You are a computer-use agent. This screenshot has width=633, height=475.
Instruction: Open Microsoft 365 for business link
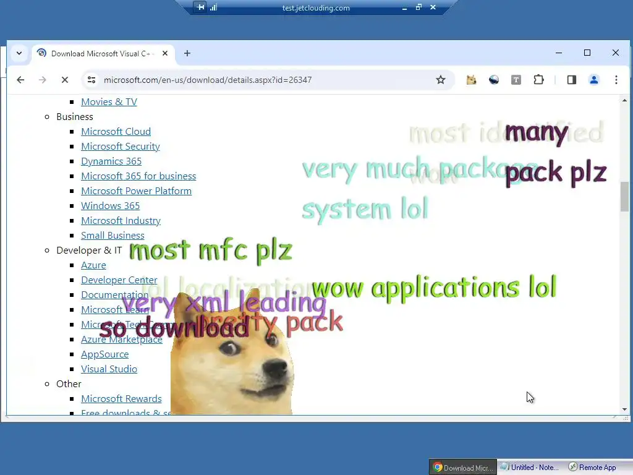pos(138,176)
